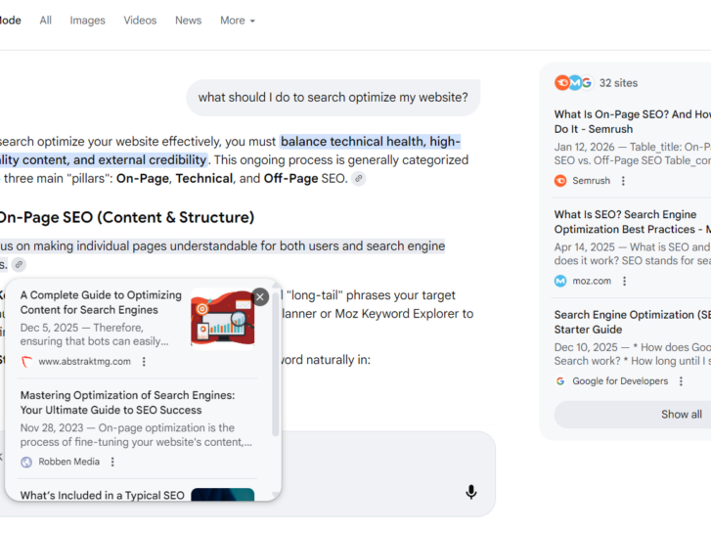Click link icon below On-Page SEO paragraph
Image resolution: width=711 pixels, height=533 pixels.
click(19, 264)
